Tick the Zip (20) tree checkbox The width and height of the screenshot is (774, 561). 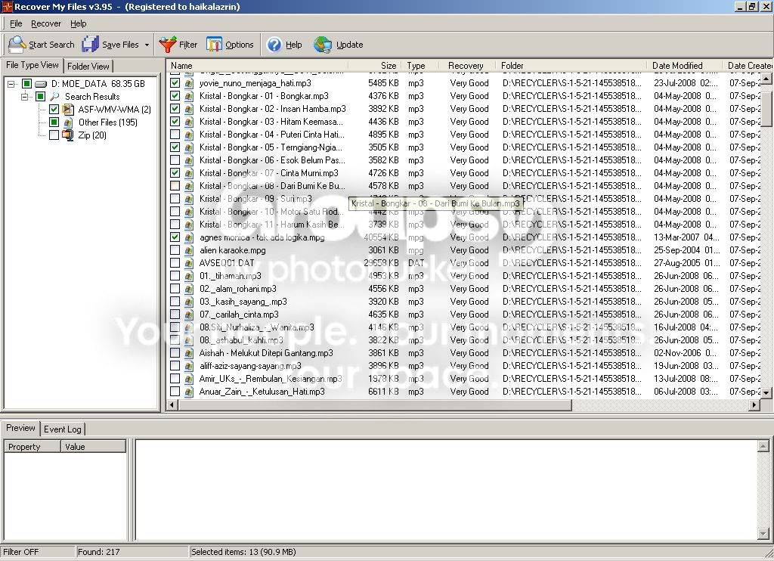tap(54, 135)
